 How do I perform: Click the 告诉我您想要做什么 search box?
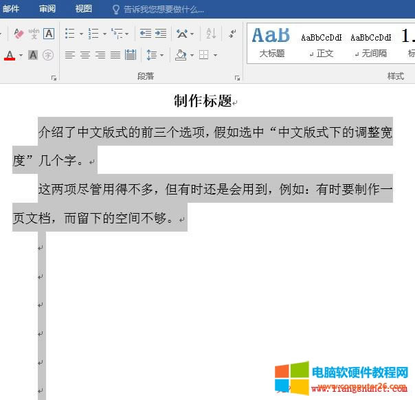point(164,9)
